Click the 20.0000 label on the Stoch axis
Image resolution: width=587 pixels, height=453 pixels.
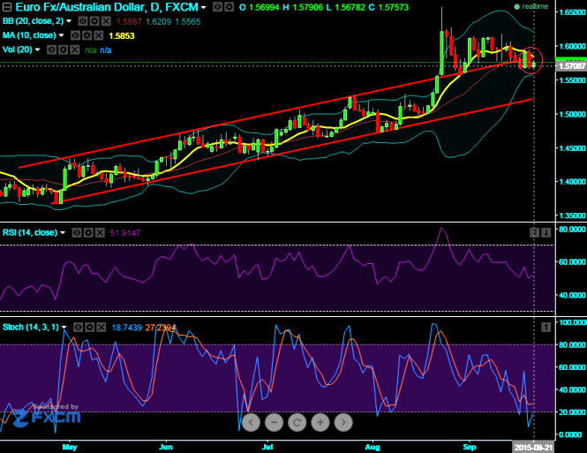[x=572, y=412]
